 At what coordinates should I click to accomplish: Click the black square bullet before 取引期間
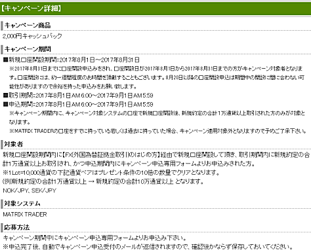pyautogui.click(x=6, y=96)
